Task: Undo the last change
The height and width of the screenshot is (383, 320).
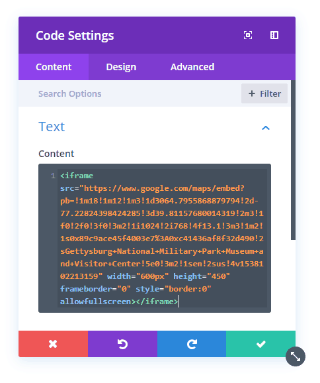Action: (x=122, y=344)
